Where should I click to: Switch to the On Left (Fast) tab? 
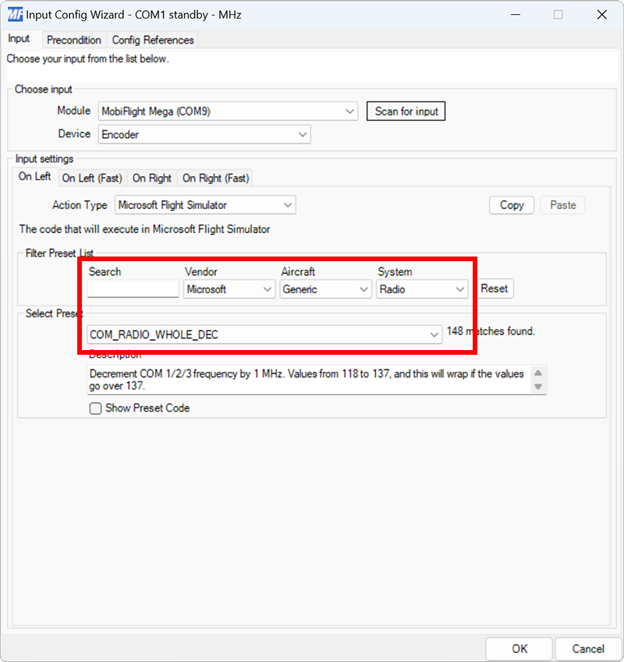tap(91, 178)
